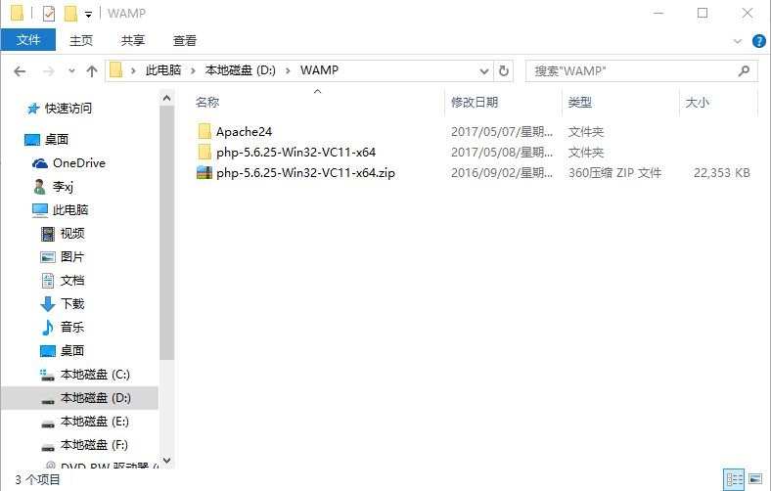Click the 360压缩 ZIP 文件 type cell
This screenshot has width=771, height=491.
click(614, 173)
